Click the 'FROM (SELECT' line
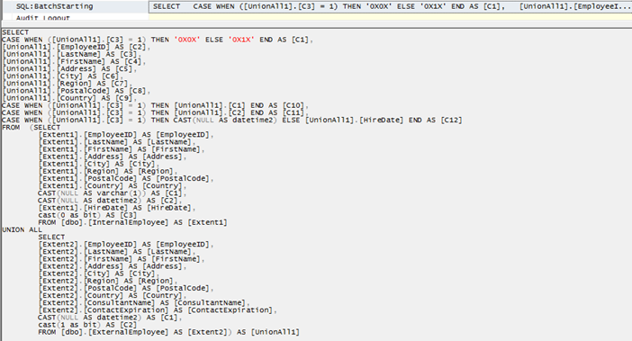This screenshot has height=341, width=632. (31, 127)
